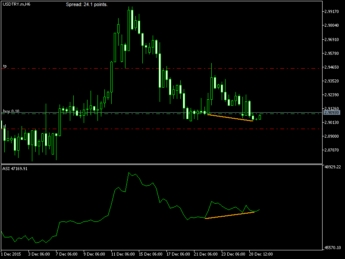Click the 48929.22 indicator scale value
The width and height of the screenshot is (345, 259).
tap(332, 167)
